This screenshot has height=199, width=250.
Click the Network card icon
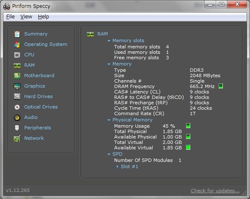(x=17, y=139)
